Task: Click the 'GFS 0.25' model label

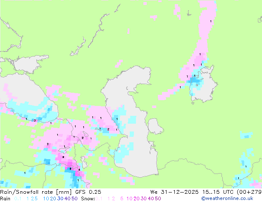Action: coord(88,192)
